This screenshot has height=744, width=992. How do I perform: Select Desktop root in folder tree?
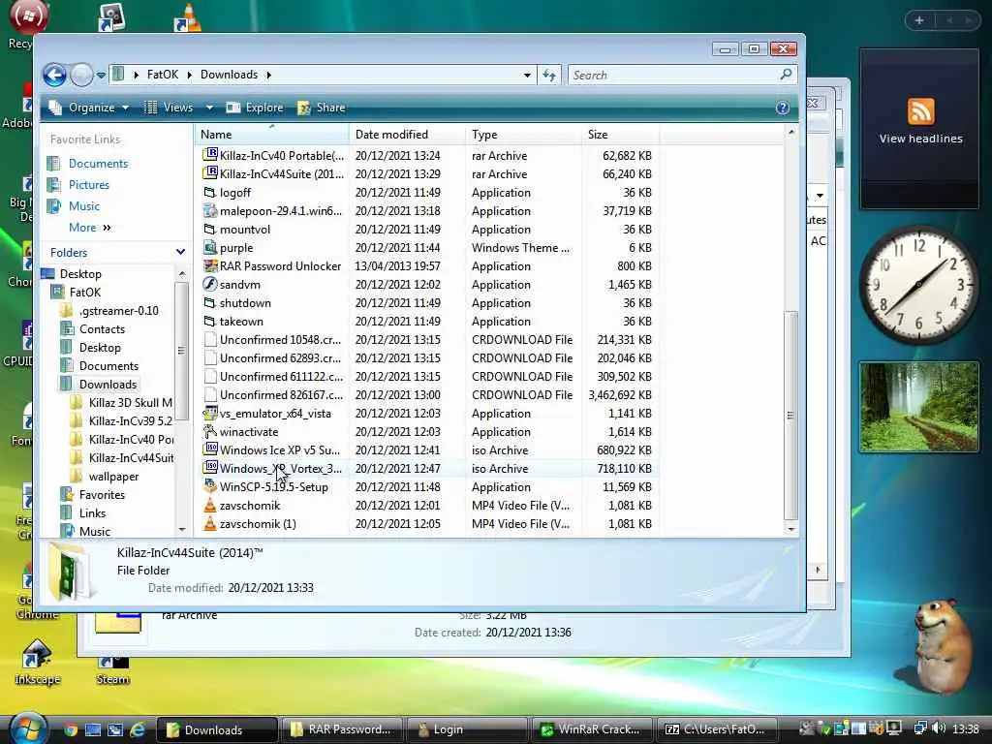coord(80,274)
